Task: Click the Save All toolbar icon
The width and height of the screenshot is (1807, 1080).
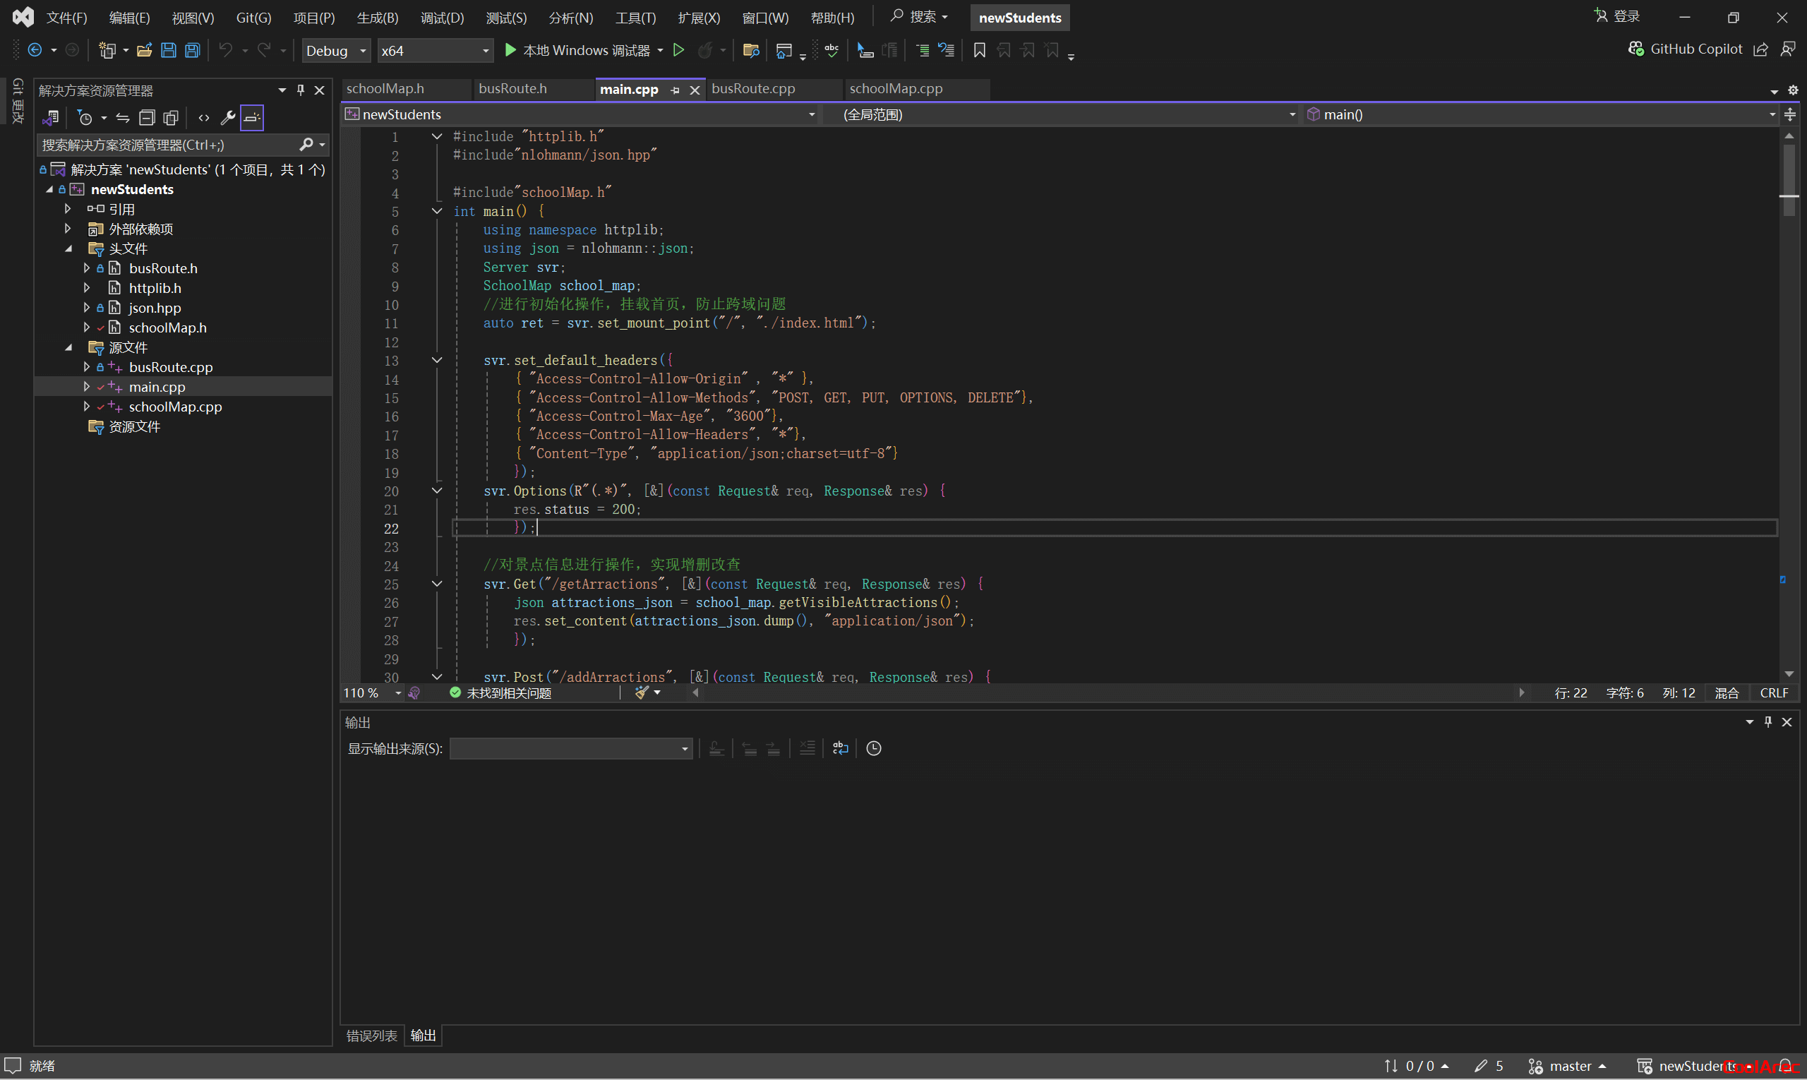Action: (x=192, y=50)
